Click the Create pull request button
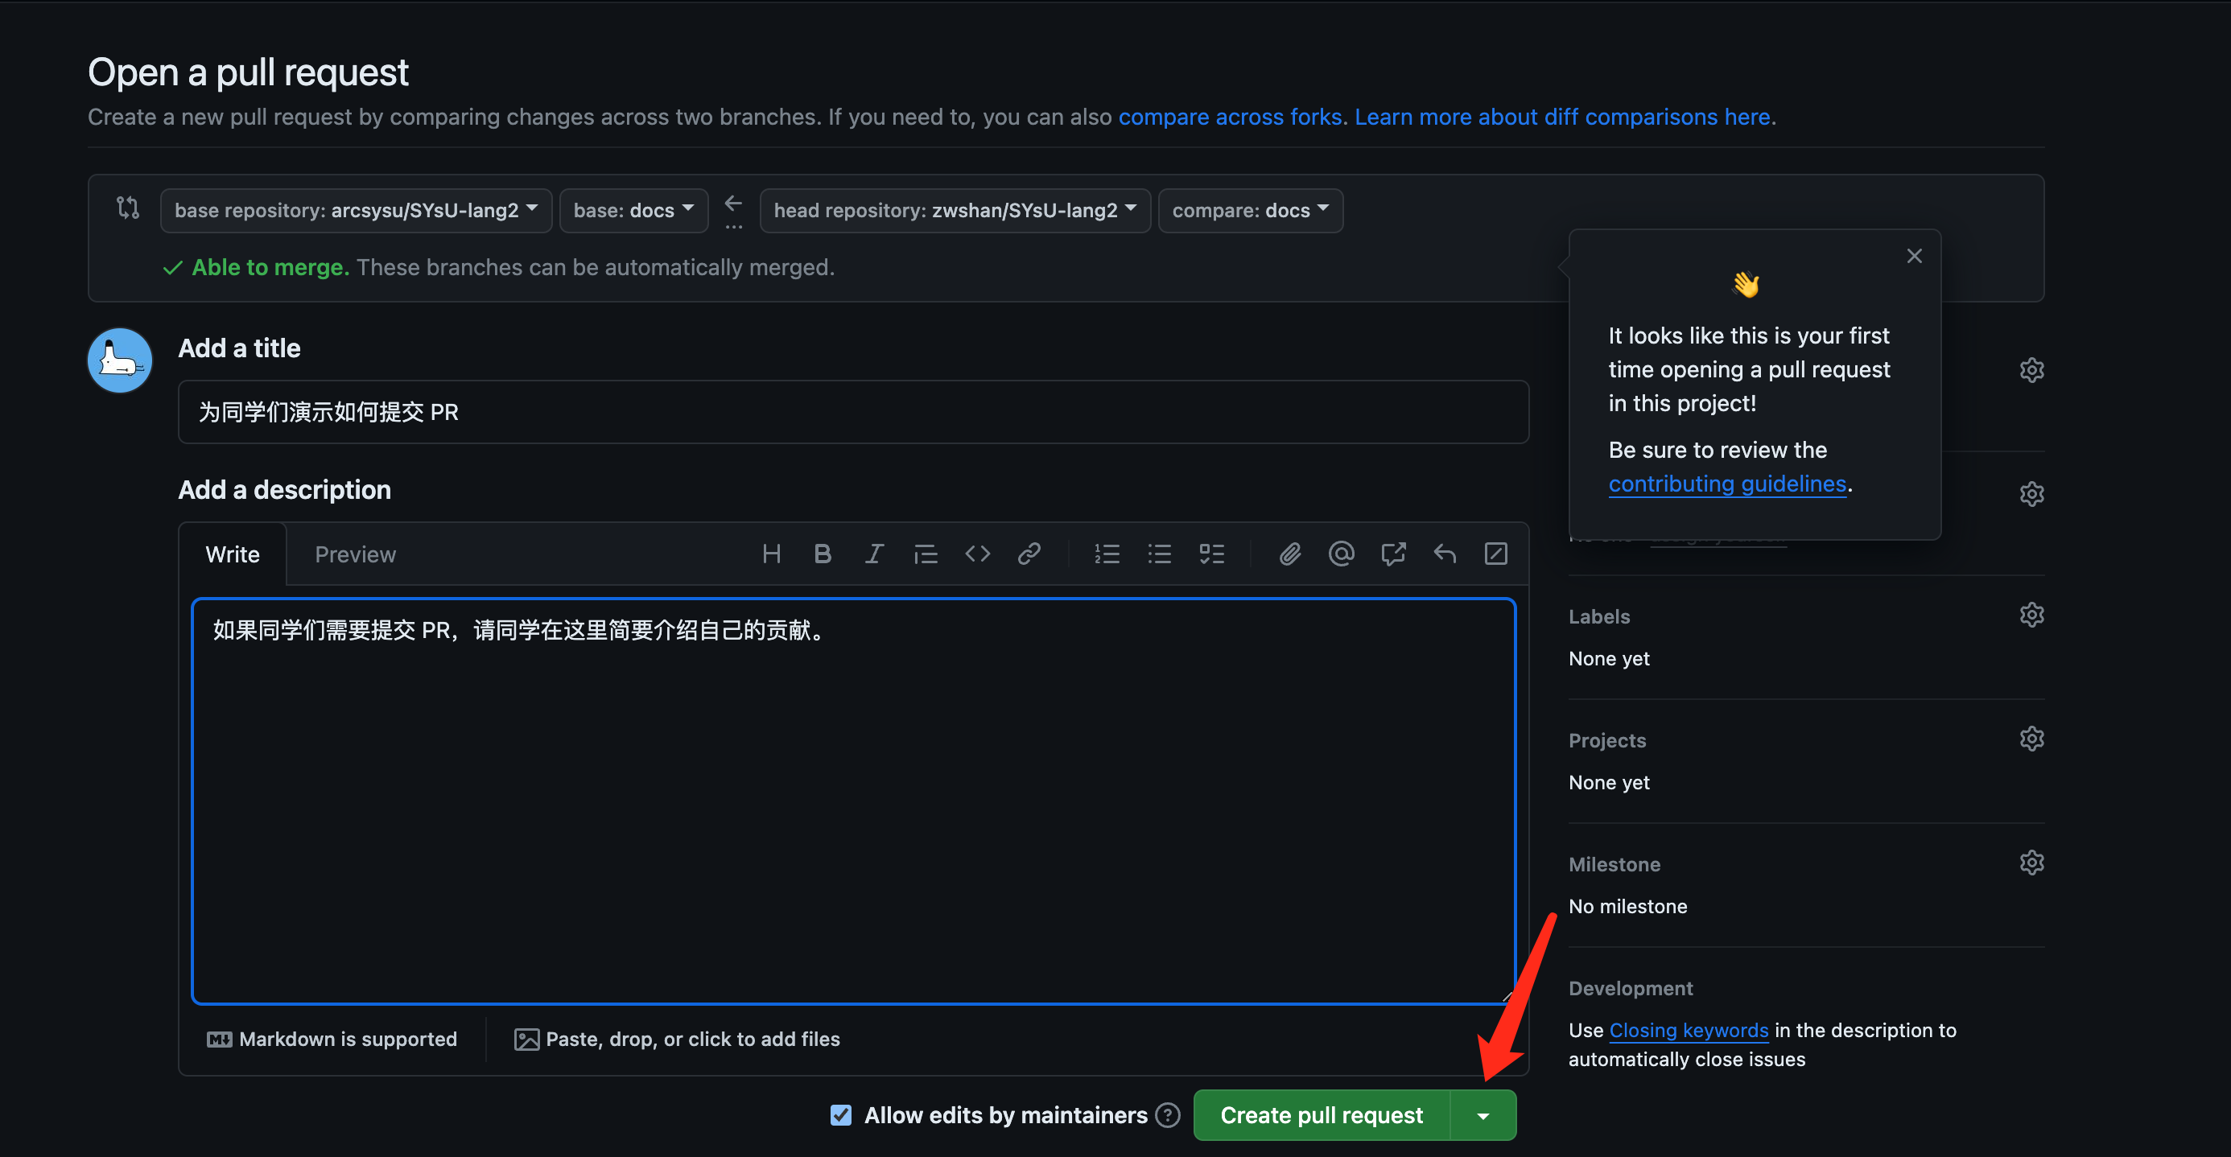This screenshot has height=1157, width=2231. 1321,1115
